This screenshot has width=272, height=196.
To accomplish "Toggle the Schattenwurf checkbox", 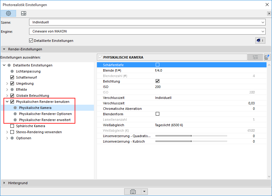I will pyautogui.click(x=12, y=77).
